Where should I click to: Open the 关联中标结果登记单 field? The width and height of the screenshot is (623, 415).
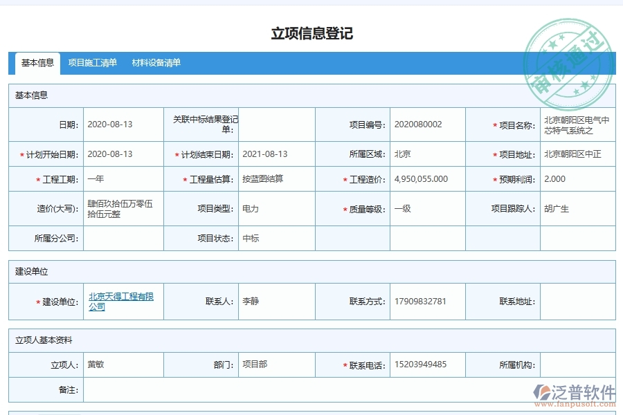click(x=276, y=124)
